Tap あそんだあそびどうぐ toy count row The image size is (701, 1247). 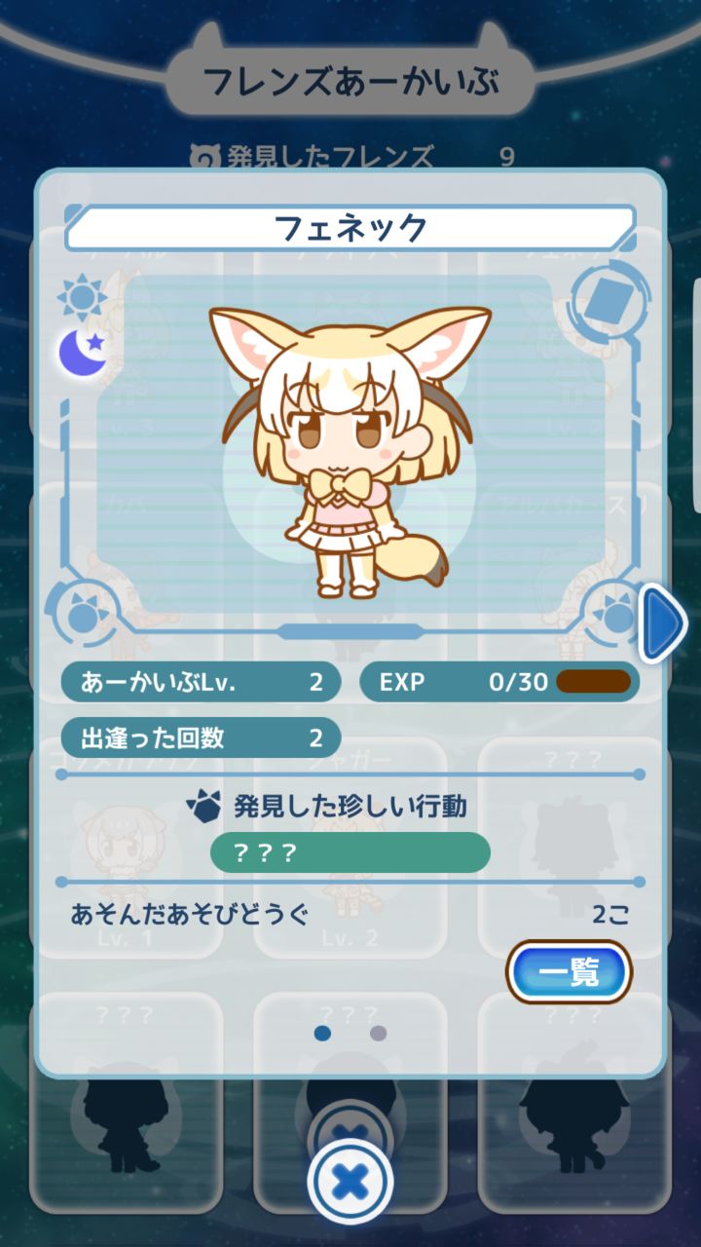point(350,914)
